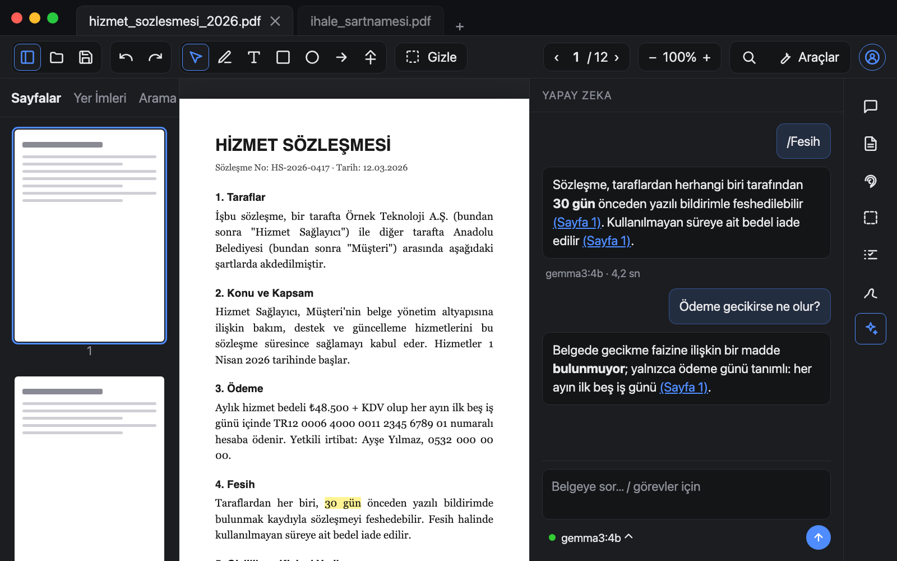
Task: Click the Gizle redaction button
Action: [x=431, y=57]
